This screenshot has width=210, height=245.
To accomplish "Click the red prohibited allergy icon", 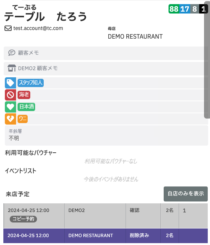I will [x=10, y=95].
